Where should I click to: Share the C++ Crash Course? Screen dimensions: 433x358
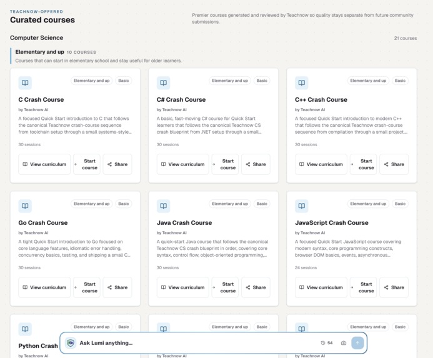point(394,164)
